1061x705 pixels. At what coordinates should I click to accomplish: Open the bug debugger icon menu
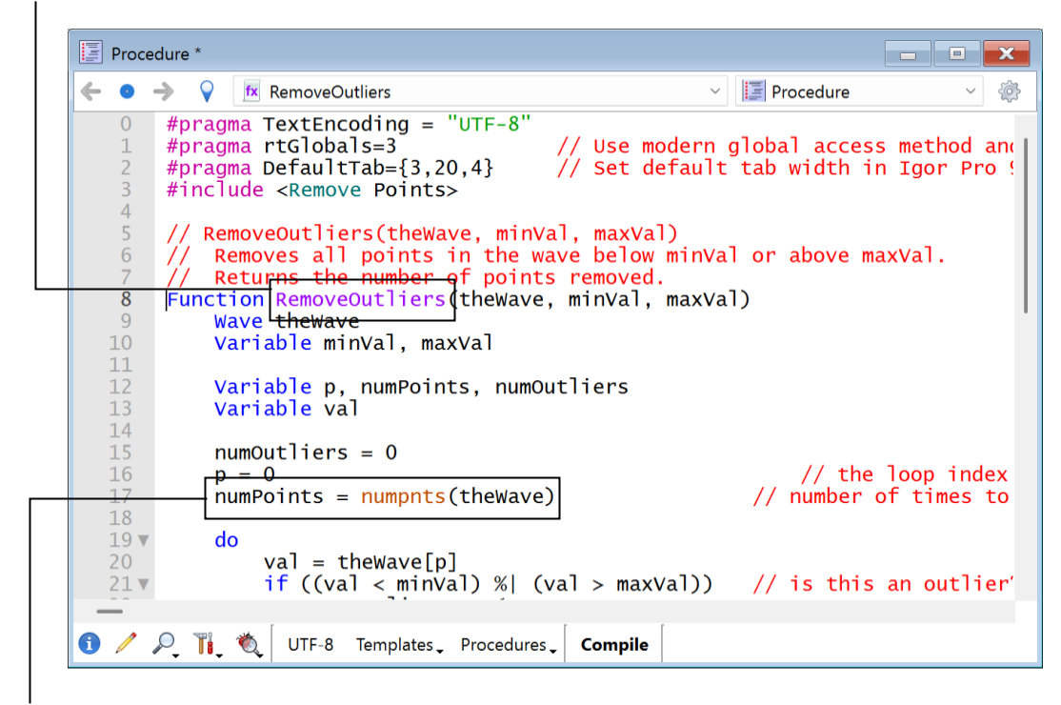tap(250, 644)
